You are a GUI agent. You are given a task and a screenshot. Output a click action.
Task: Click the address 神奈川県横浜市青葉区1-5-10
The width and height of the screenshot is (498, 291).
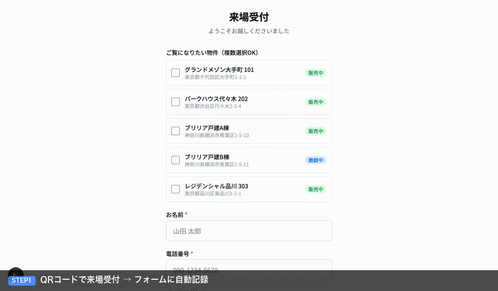(217, 136)
